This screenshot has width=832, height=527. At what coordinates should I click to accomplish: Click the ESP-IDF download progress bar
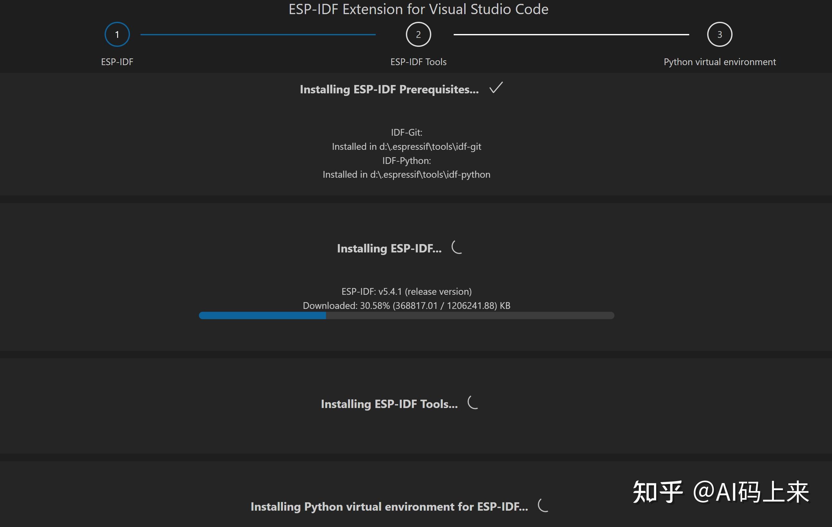[406, 315]
